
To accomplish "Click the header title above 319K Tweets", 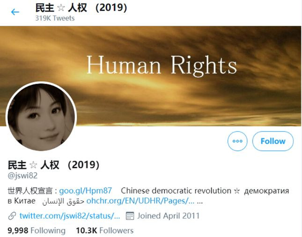I will tap(81, 8).
